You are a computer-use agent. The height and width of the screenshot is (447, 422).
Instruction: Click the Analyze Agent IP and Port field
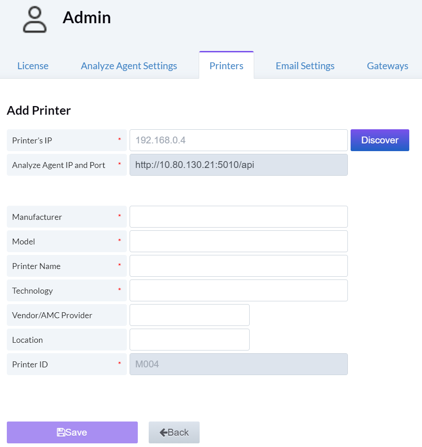(239, 165)
